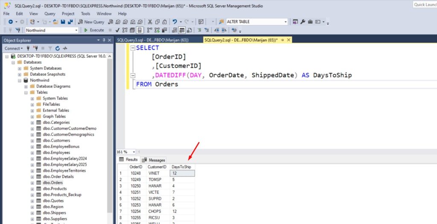Click the Undo arrow icon
437x224 pixels.
click(175, 22)
